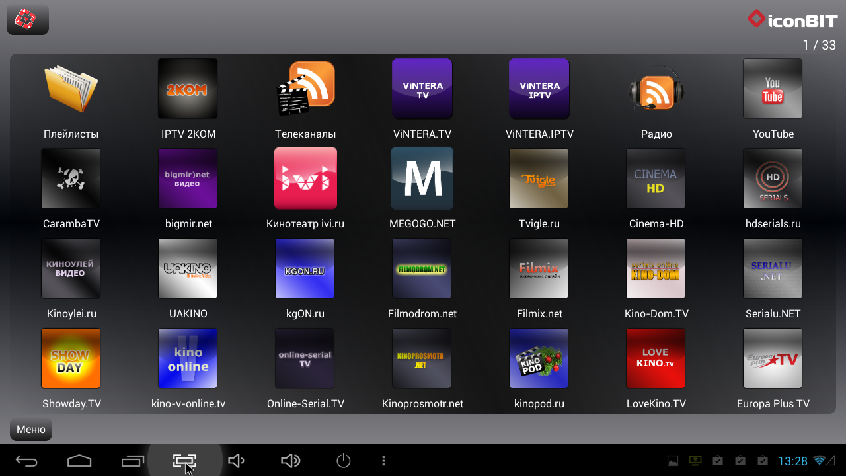846x476 pixels.
Task: Open the Cinema-HD icon
Action: (x=656, y=178)
